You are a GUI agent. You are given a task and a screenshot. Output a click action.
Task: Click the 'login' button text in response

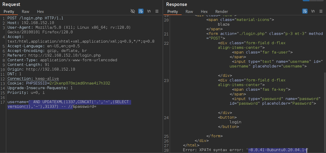coord(235,122)
